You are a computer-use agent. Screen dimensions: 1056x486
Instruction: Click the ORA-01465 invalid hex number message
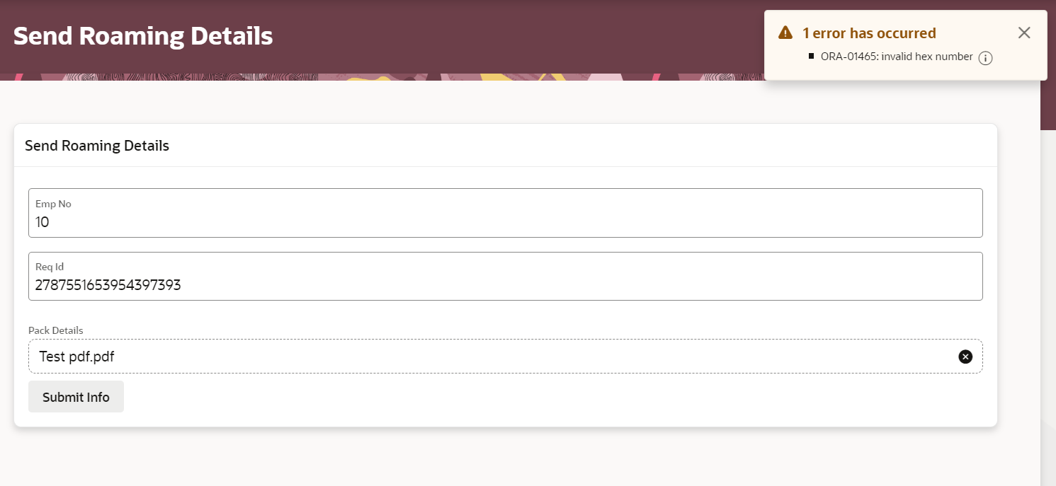[x=897, y=57]
